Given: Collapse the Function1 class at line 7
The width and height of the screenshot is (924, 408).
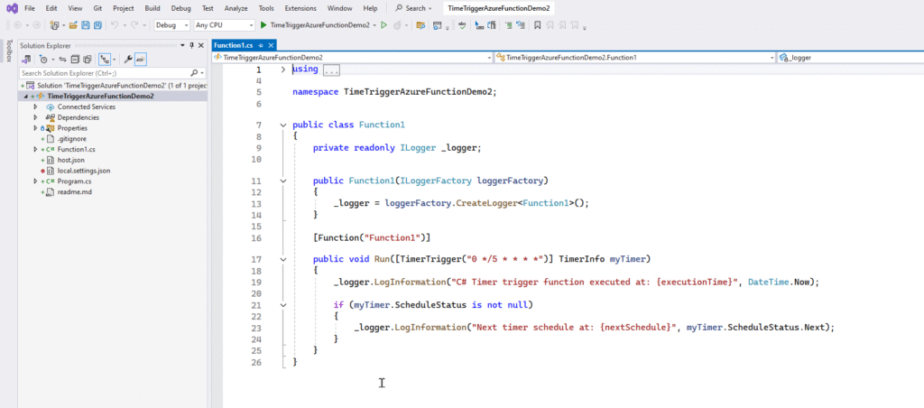Looking at the screenshot, I should pos(282,125).
